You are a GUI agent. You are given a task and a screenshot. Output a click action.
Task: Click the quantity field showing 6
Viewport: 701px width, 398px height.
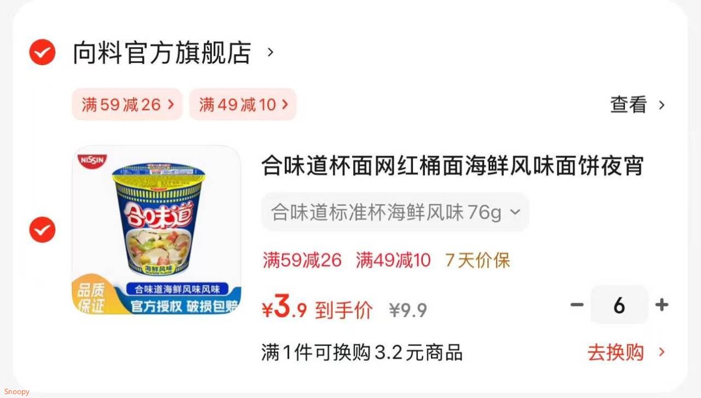point(619,304)
